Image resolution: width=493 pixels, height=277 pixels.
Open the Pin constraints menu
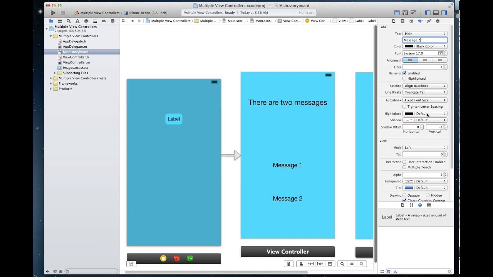pos(310,264)
